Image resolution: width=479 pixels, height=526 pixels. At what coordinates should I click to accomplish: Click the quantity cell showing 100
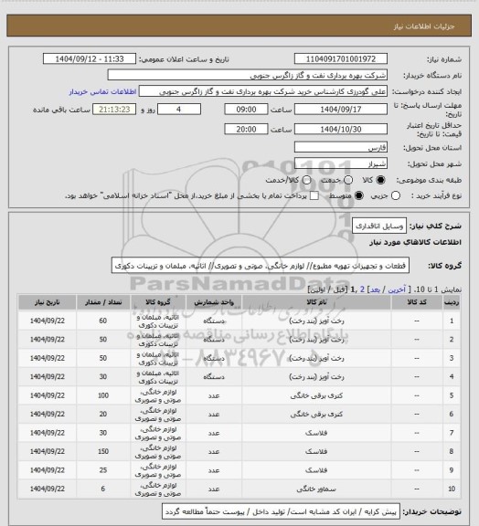pyautogui.click(x=102, y=395)
